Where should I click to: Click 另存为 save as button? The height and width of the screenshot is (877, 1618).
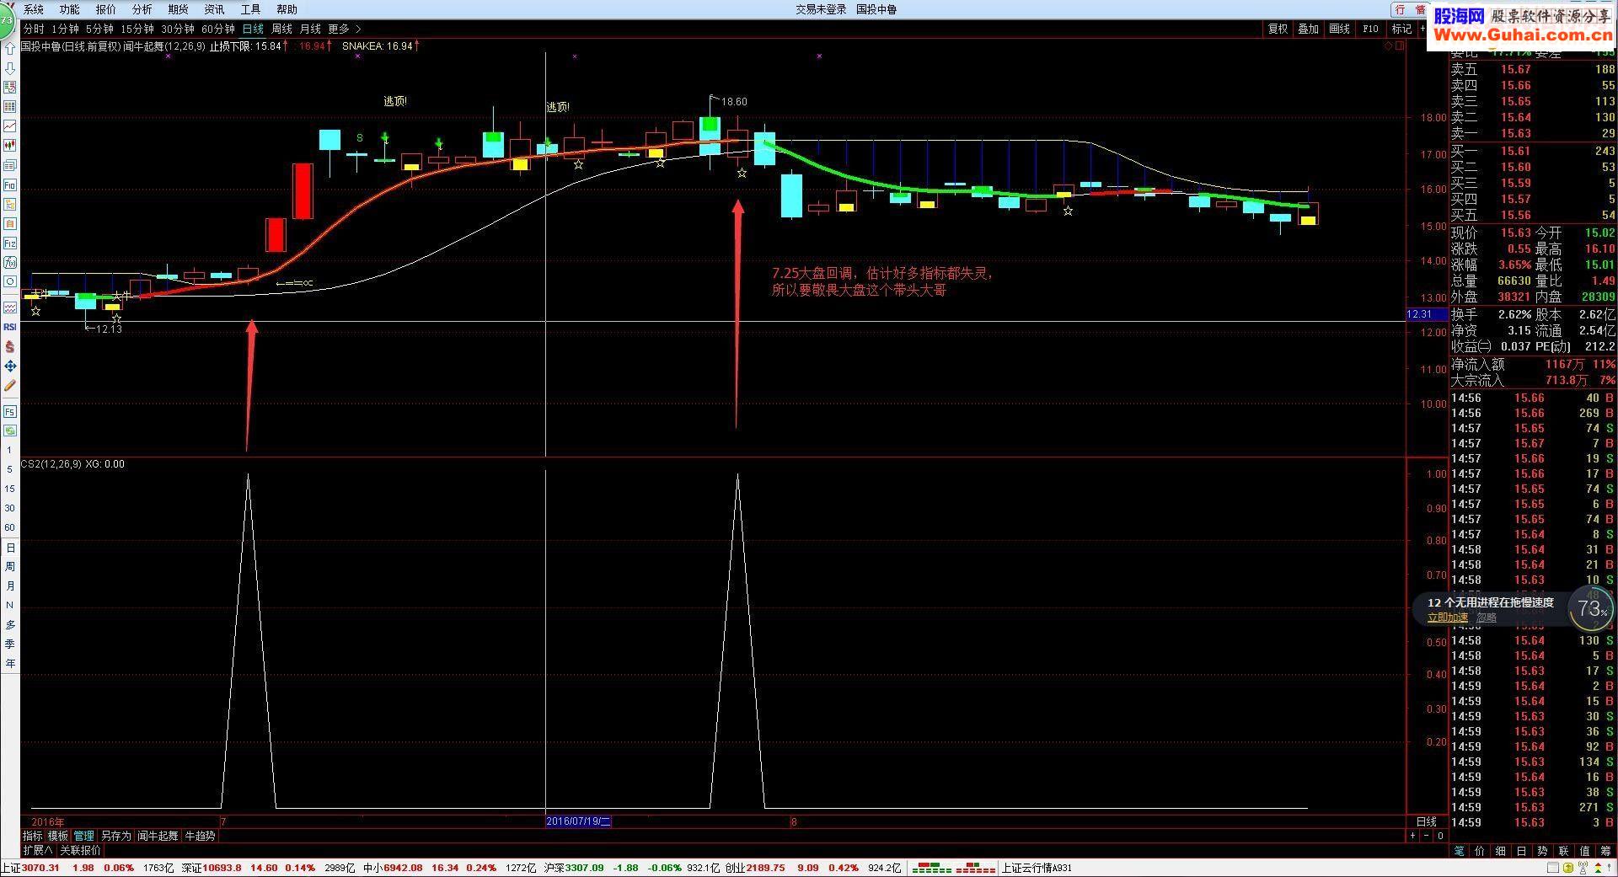coord(115,836)
